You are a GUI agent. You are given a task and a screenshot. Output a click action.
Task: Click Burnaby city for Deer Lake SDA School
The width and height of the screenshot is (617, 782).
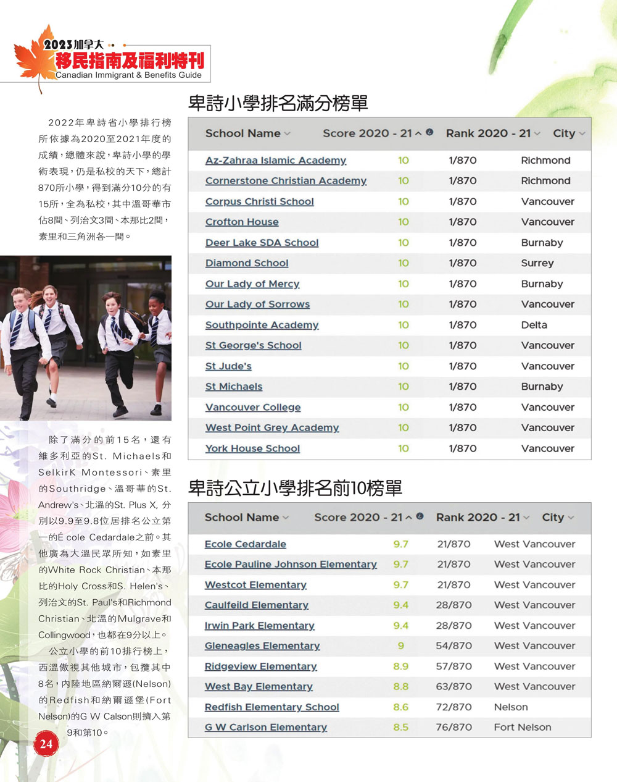[x=542, y=243]
